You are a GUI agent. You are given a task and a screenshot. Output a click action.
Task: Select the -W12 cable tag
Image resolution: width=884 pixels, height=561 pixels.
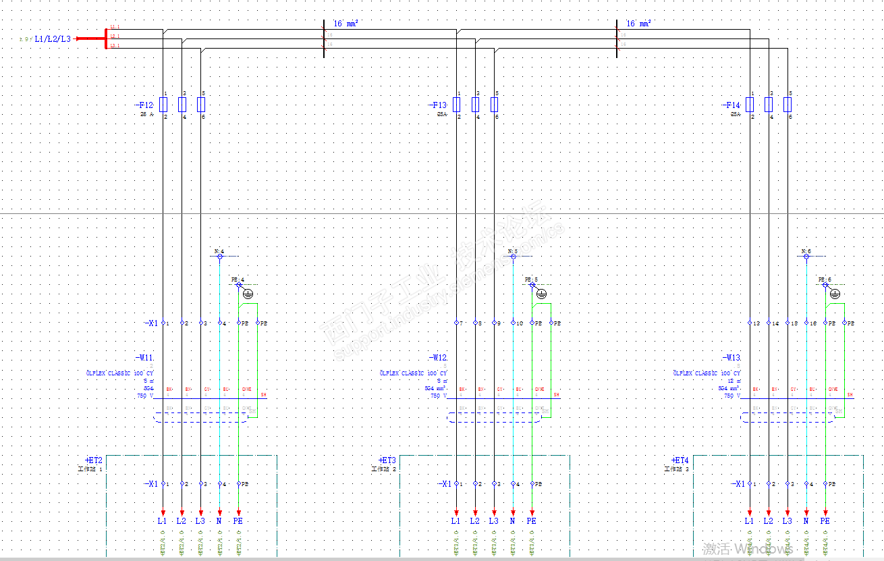click(x=437, y=358)
